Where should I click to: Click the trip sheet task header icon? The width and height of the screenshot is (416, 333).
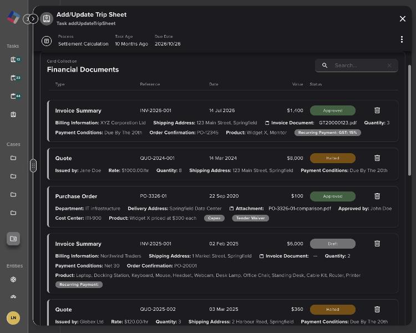coord(47,18)
